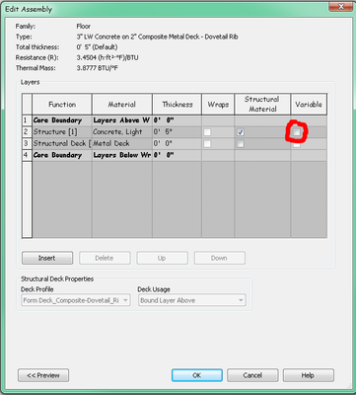Click bottom Core Boundary cell in row 4
The height and width of the screenshot is (395, 356).
pos(62,155)
